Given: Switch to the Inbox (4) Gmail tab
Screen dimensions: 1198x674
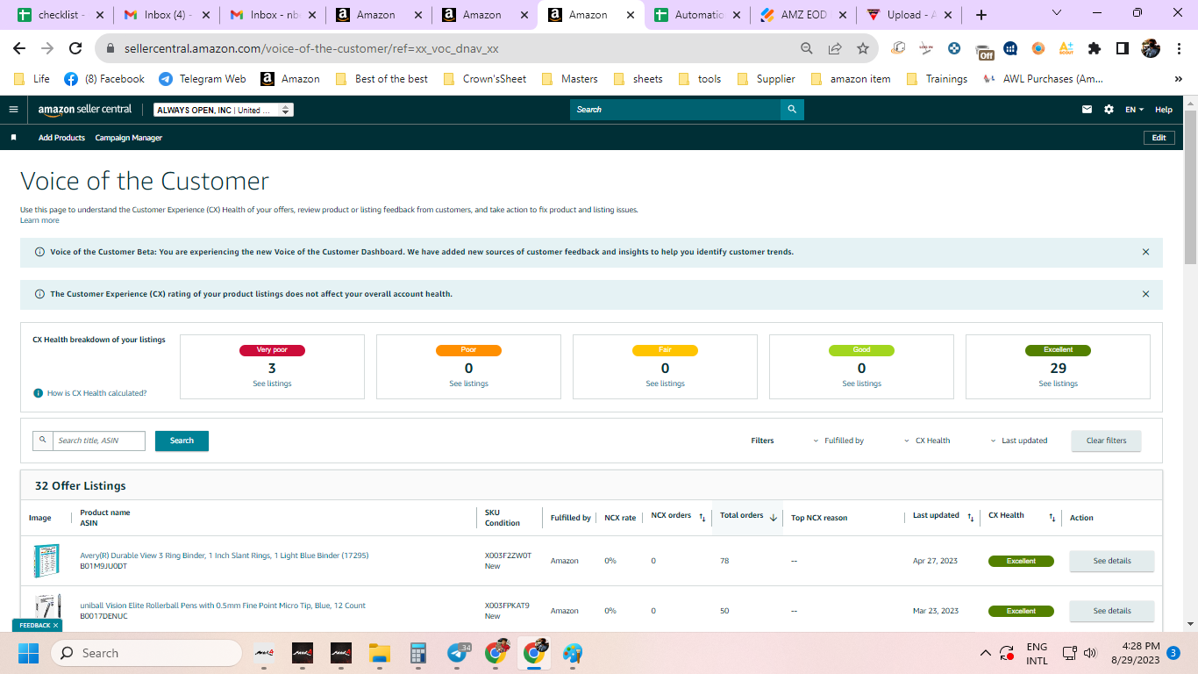Looking at the screenshot, I should click(x=166, y=15).
